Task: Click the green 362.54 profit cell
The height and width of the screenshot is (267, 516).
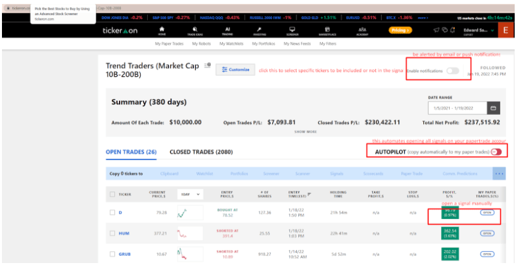Action: point(450,233)
